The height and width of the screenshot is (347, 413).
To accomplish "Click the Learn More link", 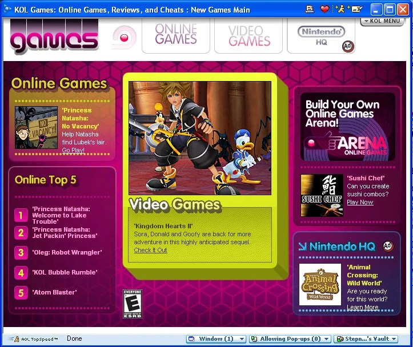I will 362,307.
